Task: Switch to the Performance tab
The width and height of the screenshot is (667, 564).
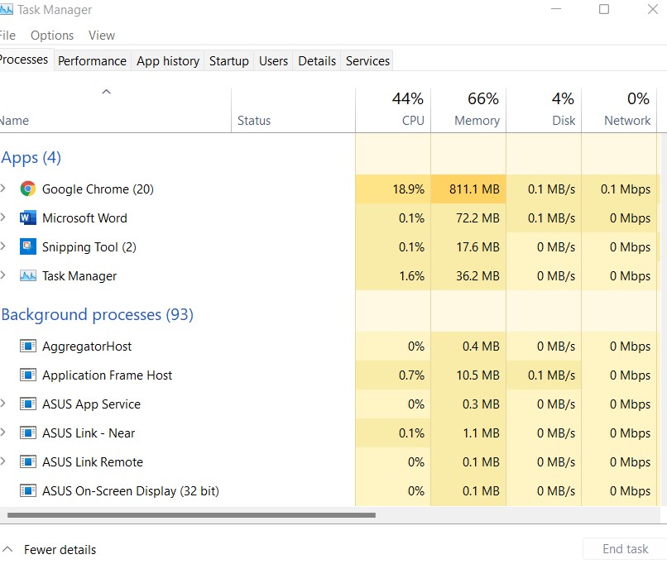Action: (x=92, y=61)
